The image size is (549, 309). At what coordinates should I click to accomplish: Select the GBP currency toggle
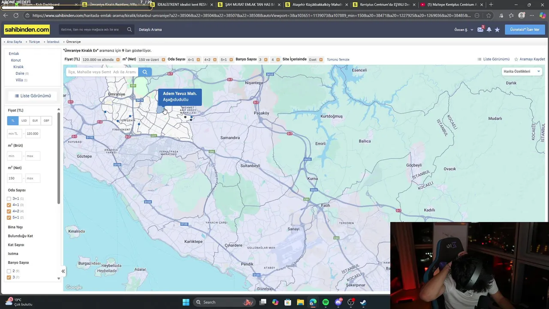tap(46, 121)
